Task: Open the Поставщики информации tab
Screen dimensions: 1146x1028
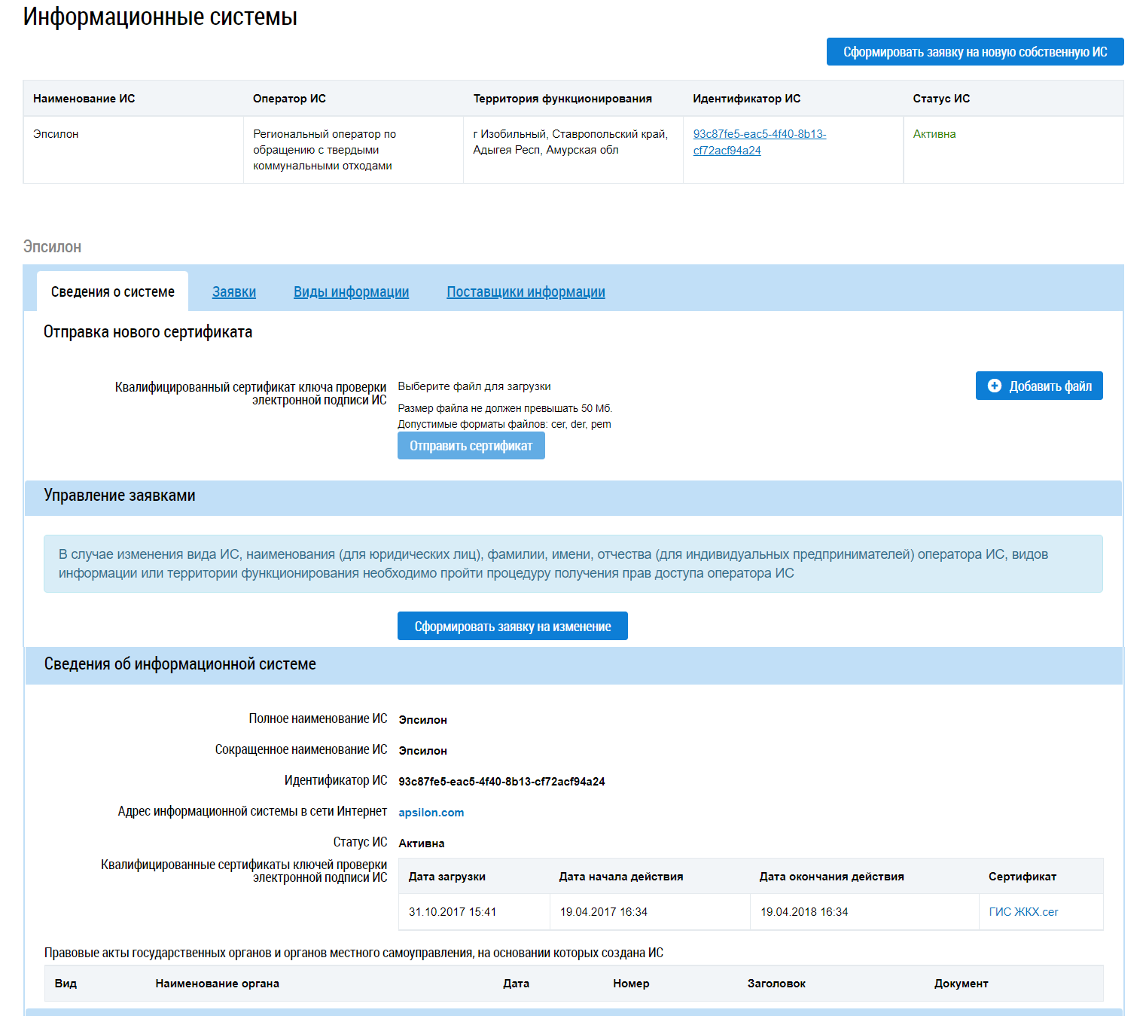Action: 526,292
